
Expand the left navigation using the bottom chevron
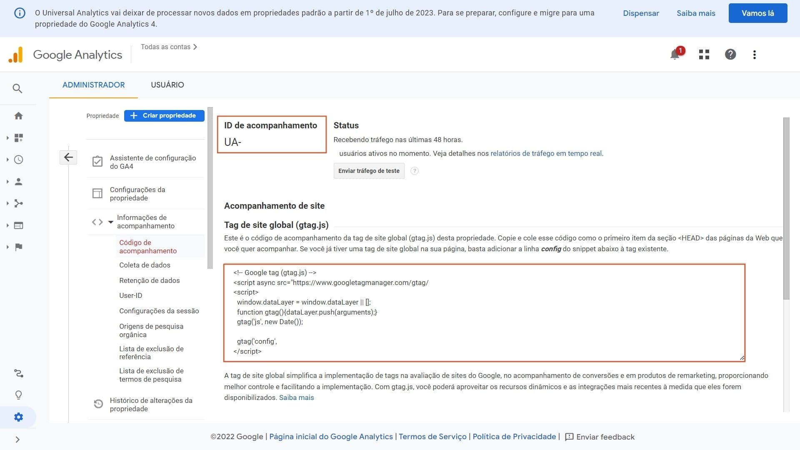click(17, 440)
